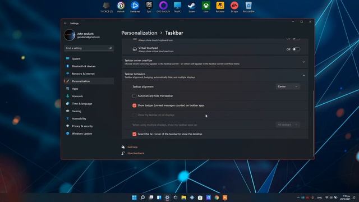Click the Find a setting search box
The width and height of the screenshot is (359, 202).
(x=89, y=48)
